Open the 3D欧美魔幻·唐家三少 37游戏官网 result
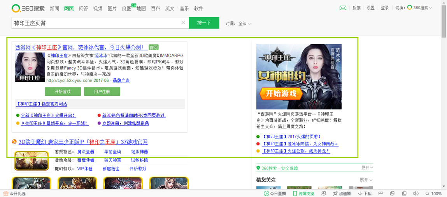Image resolution: width=447 pixels, height=197 pixels. click(83, 142)
